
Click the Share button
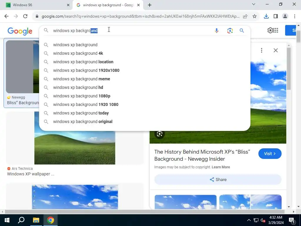218,180
